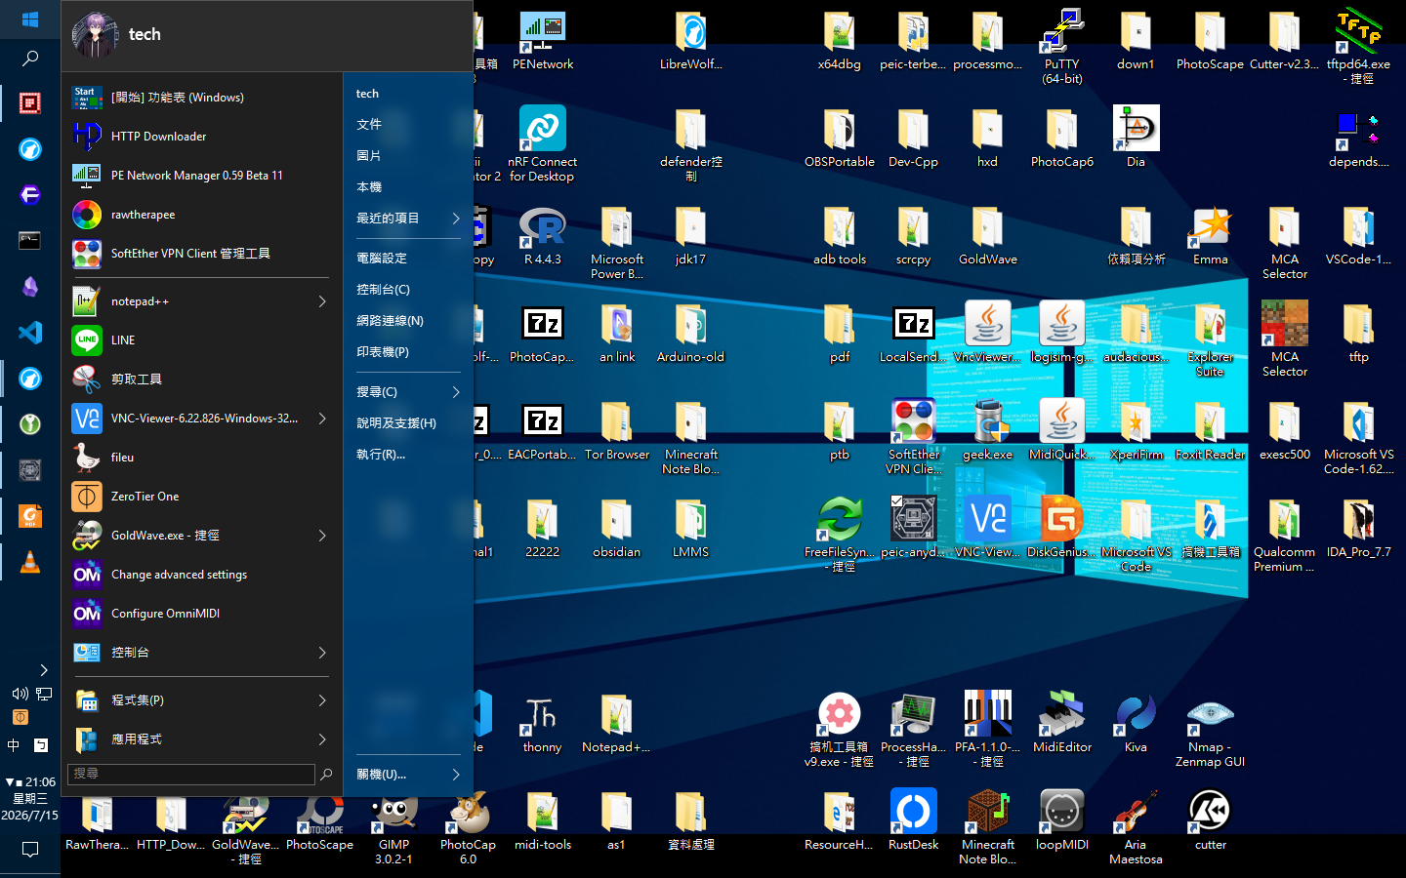Launch Visual Studio Code from the taskbar
The image size is (1406, 878).
(x=30, y=332)
